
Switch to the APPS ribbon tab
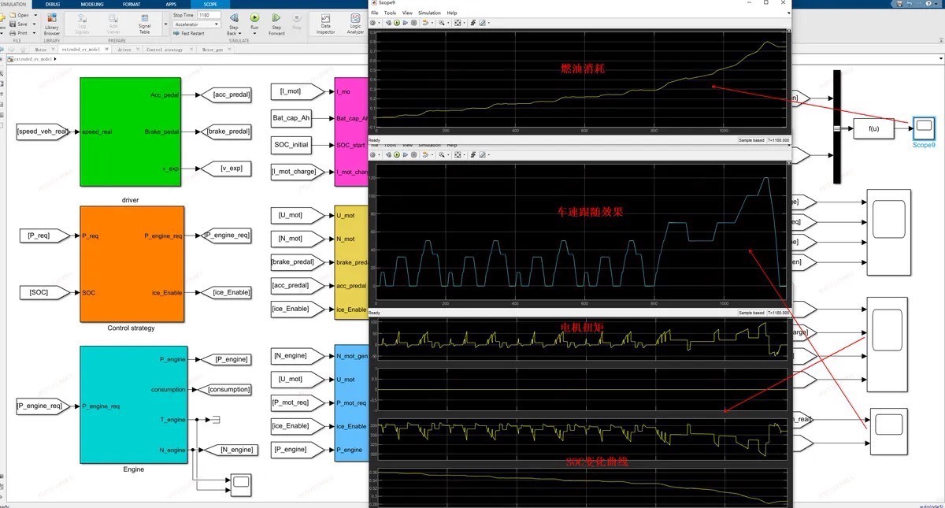(x=171, y=5)
